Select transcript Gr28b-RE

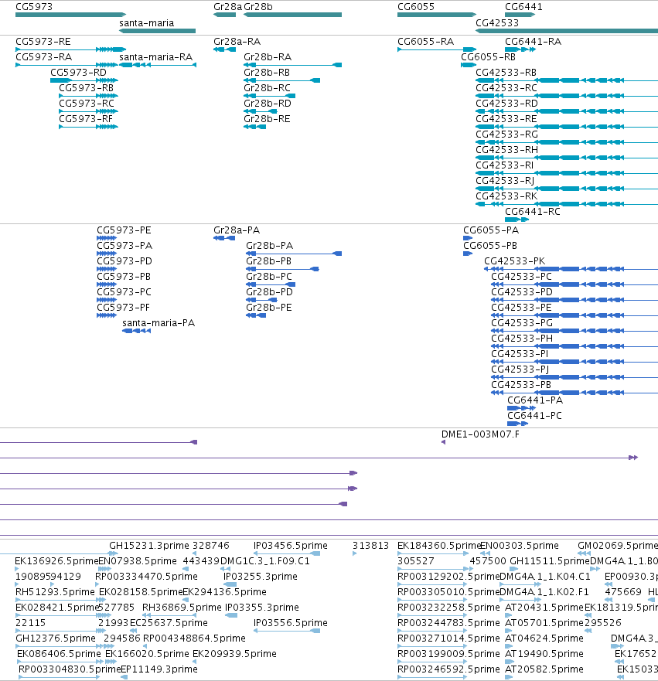click(254, 127)
